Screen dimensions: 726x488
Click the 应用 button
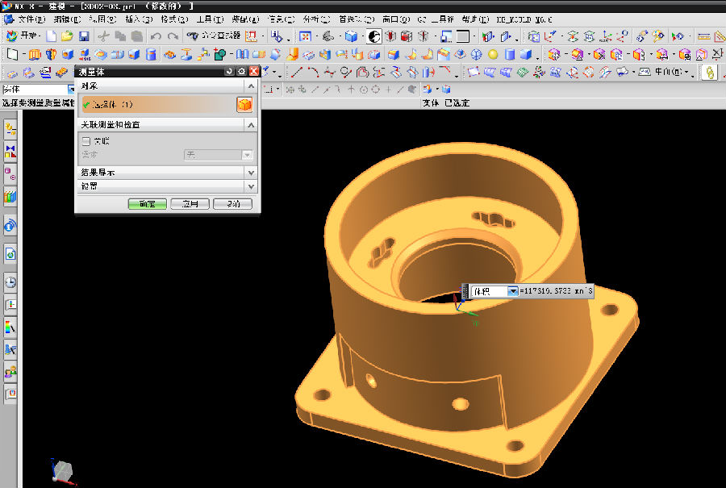[190, 204]
